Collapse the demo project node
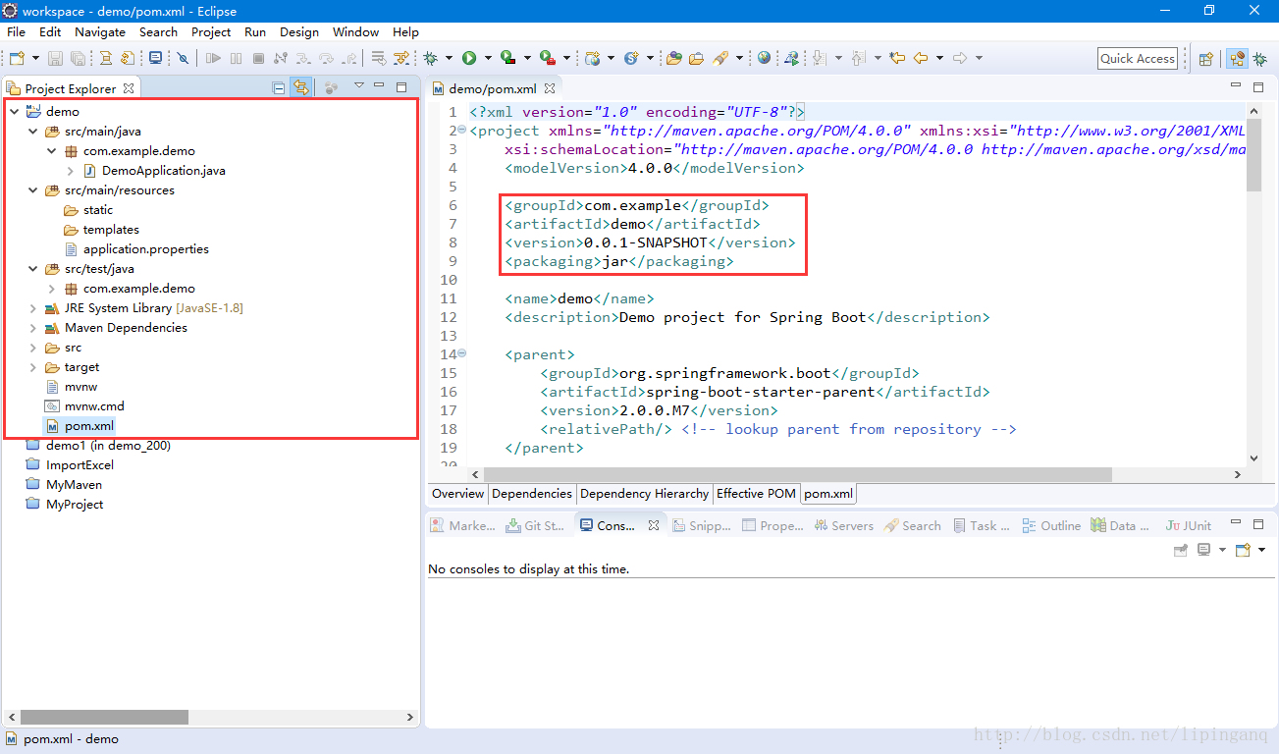 14,112
